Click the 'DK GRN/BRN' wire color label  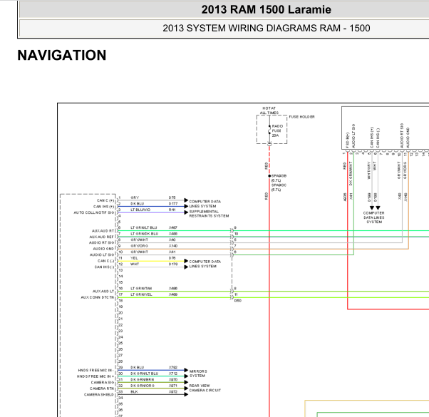(142, 379)
